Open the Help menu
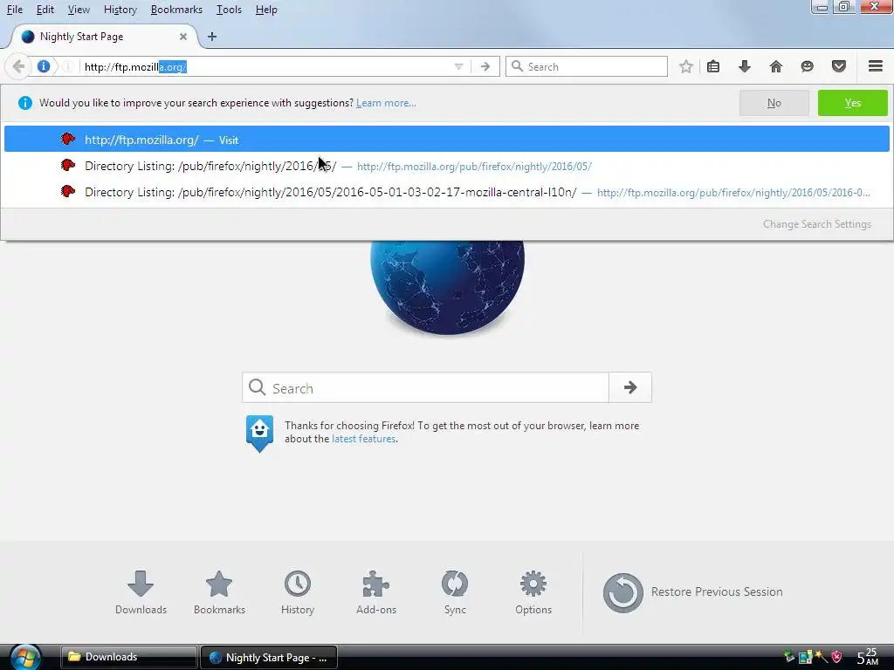 click(x=265, y=10)
